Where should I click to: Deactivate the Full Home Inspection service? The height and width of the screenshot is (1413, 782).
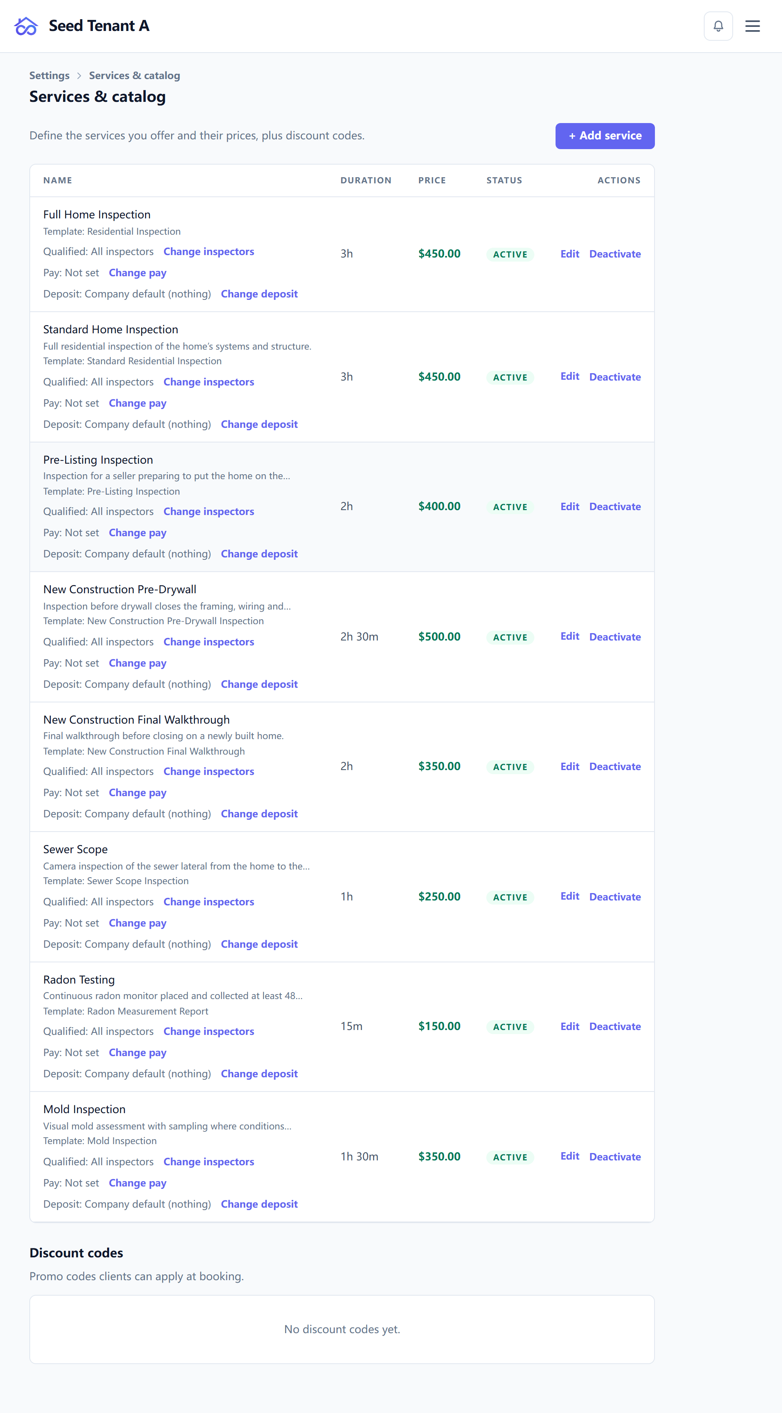coord(615,254)
